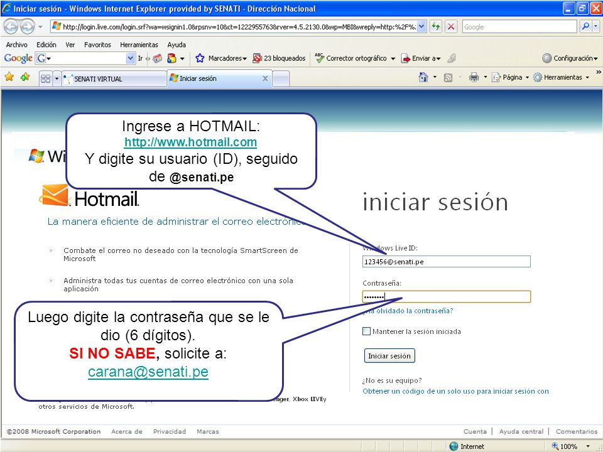Click the Print printer icon

click(474, 77)
